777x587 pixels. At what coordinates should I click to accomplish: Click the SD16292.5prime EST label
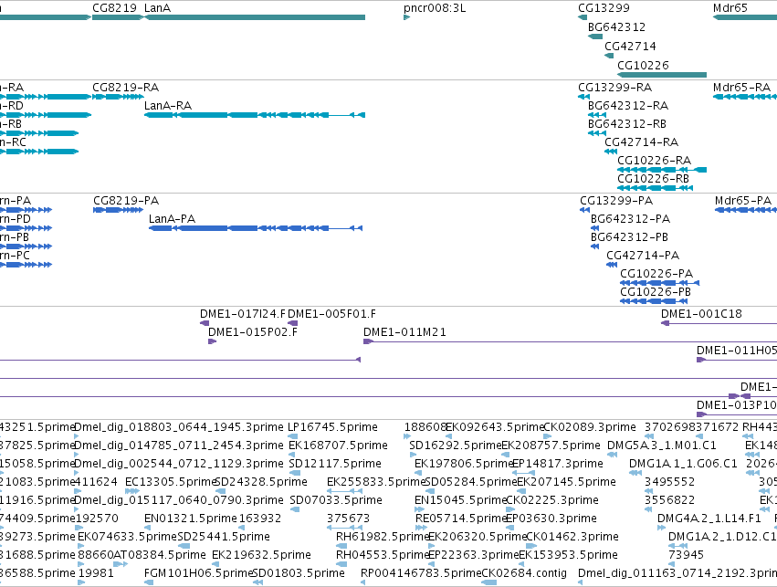[456, 445]
